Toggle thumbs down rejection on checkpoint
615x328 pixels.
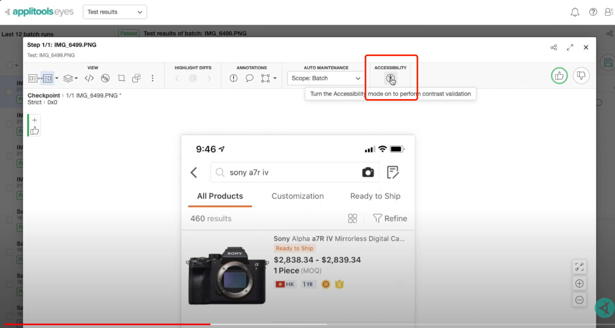click(581, 76)
